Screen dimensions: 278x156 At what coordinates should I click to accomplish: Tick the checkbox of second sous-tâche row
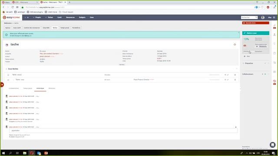(x=8, y=80)
